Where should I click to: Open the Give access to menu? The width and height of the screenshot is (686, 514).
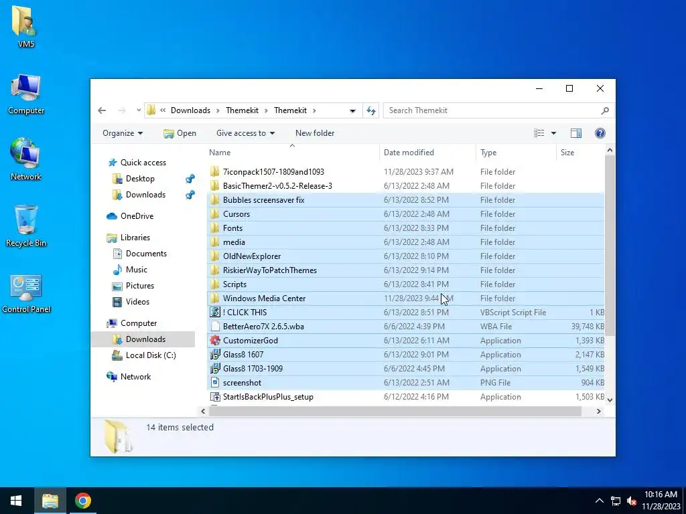click(245, 133)
